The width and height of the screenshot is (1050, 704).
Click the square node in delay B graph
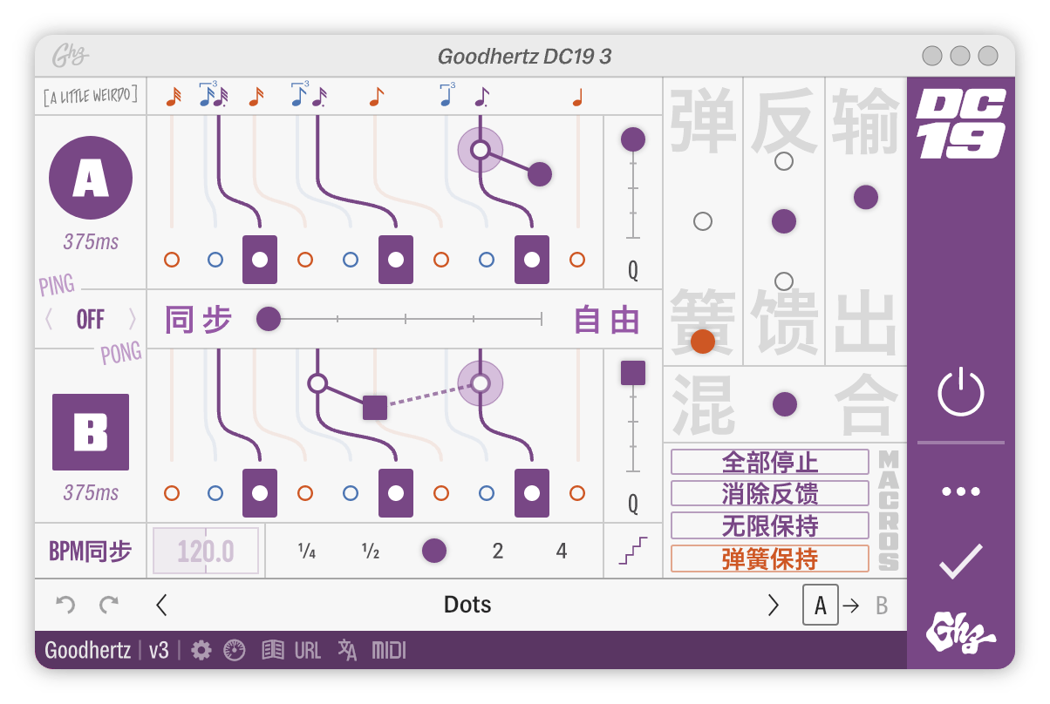coord(374,407)
